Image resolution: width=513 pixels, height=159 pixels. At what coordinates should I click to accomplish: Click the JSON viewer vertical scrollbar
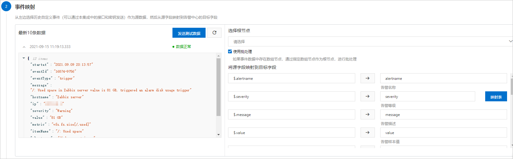218,87
